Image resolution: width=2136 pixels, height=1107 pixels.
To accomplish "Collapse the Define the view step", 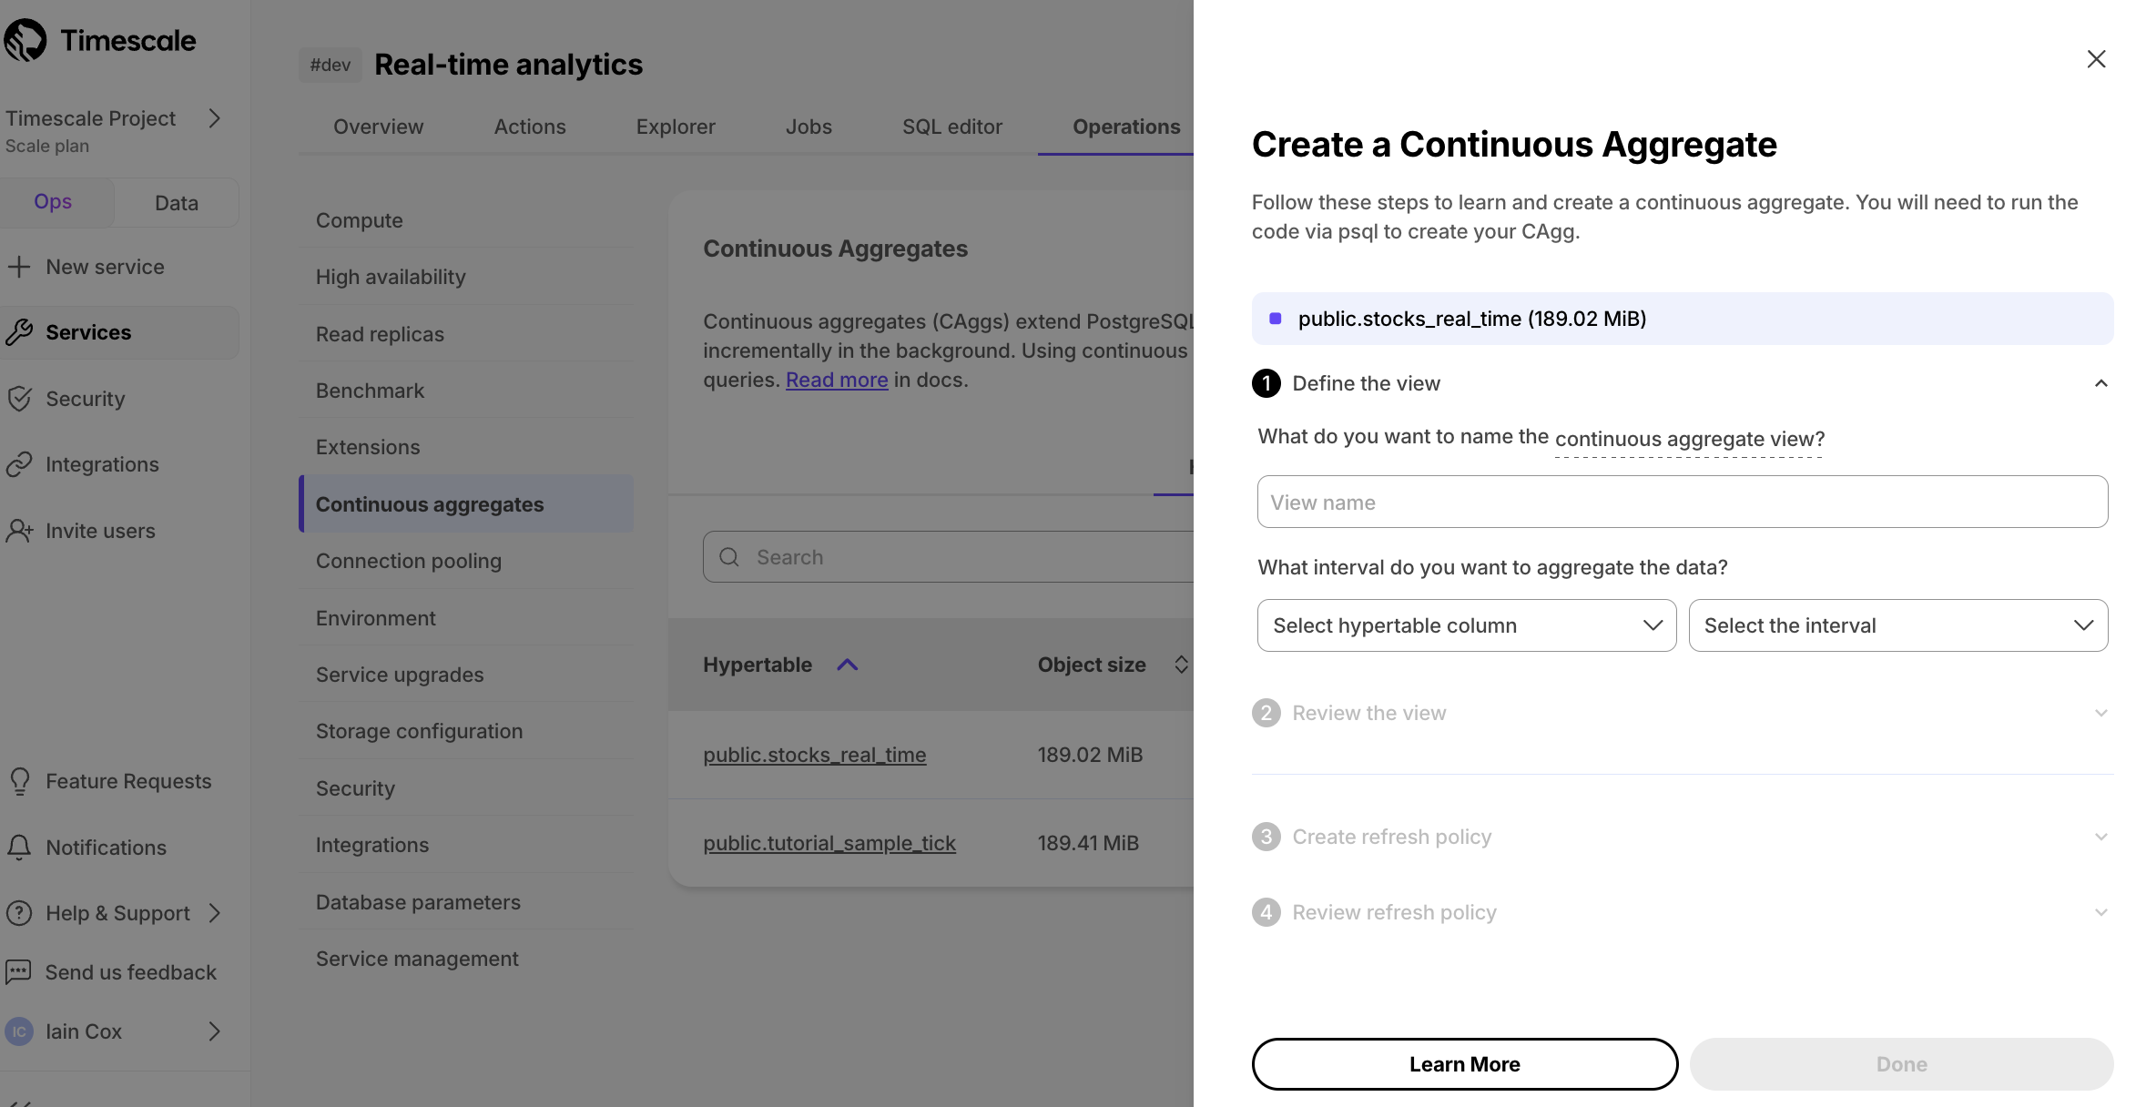I will (2101, 383).
